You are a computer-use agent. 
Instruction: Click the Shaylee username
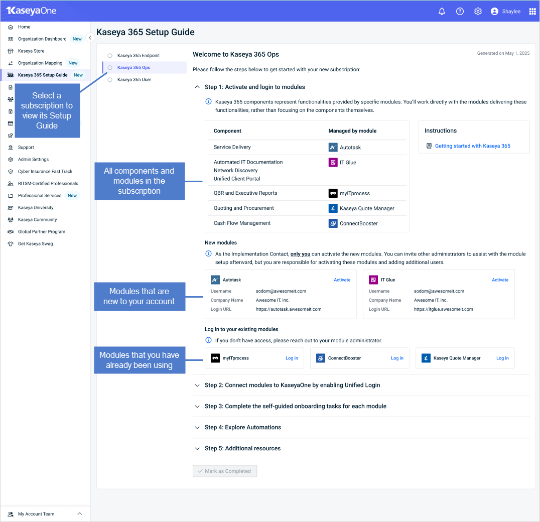(511, 12)
